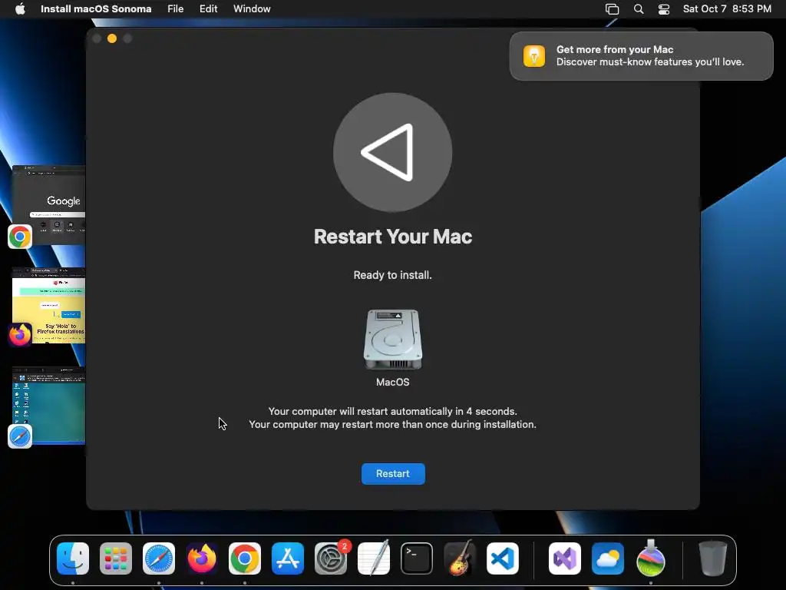This screenshot has height=590, width=786.
Task: Open the Install macOS Sonoma menu
Action: click(96, 8)
